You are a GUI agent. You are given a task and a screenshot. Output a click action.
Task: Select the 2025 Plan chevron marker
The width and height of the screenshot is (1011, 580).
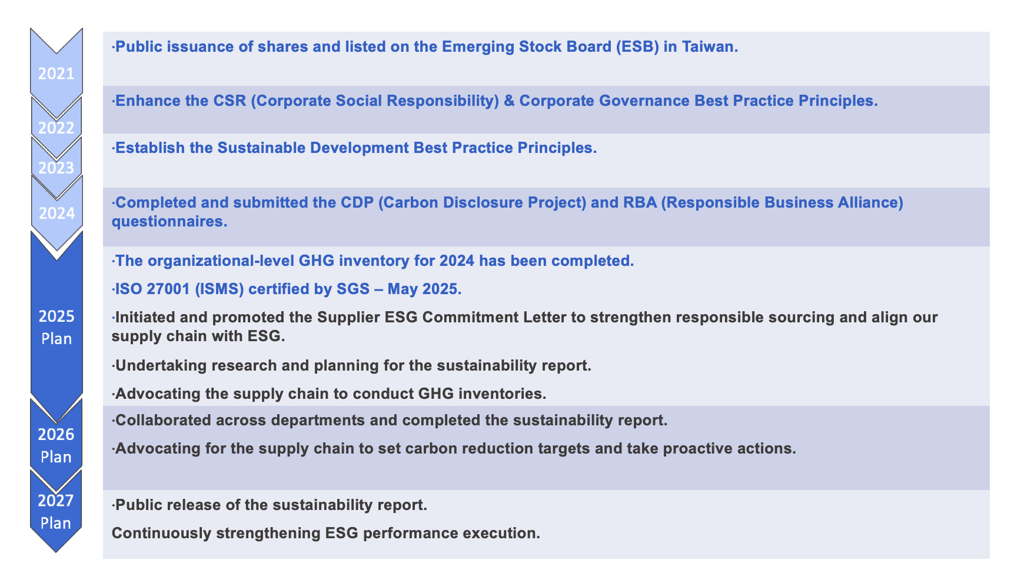point(56,326)
